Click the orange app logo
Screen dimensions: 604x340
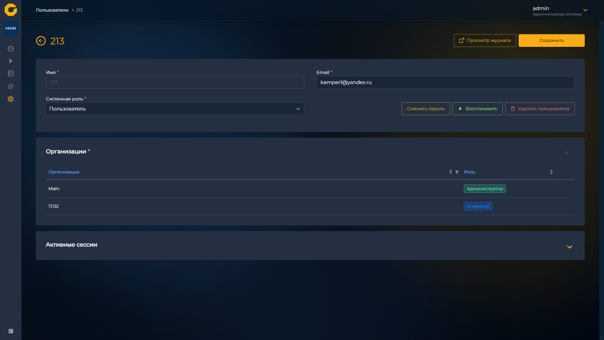pyautogui.click(x=11, y=10)
